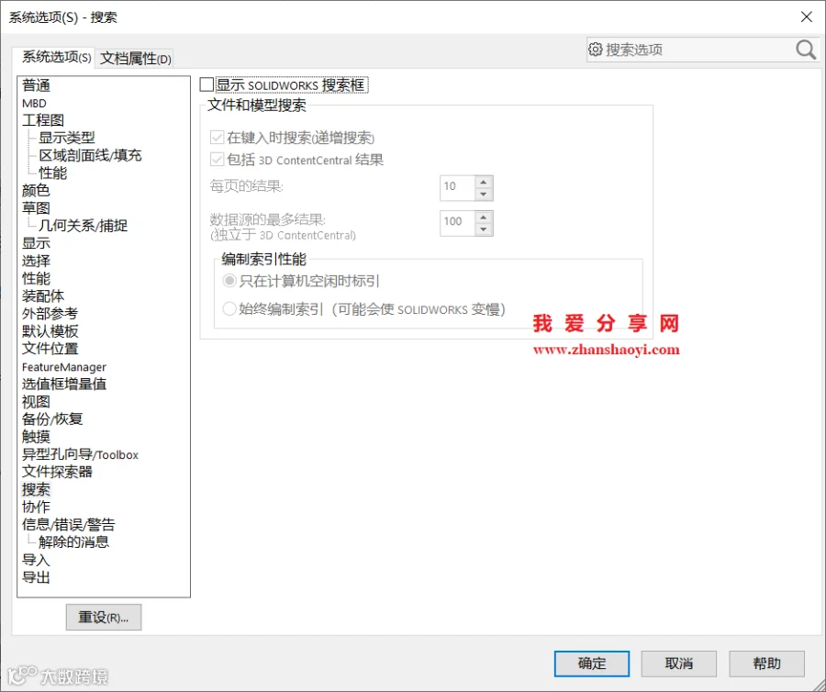The height and width of the screenshot is (692, 826).
Task: Select 始终编制索引 radio option
Action: point(229,308)
